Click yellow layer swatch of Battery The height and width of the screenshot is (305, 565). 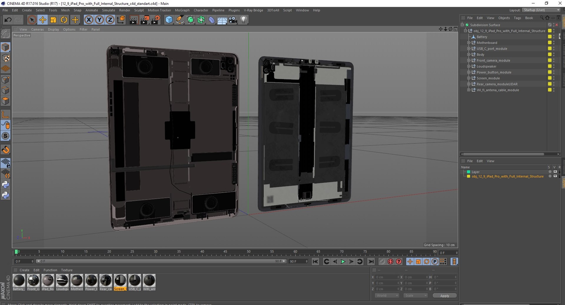(549, 37)
